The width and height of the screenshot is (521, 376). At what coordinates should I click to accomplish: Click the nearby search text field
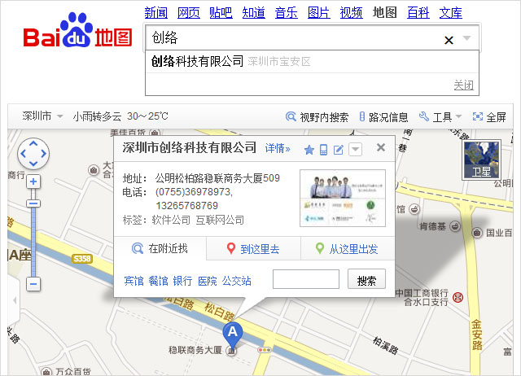click(x=305, y=280)
